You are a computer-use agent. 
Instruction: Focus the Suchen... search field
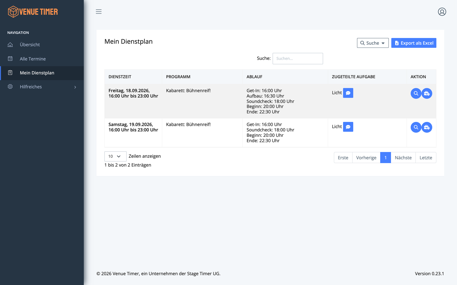pyautogui.click(x=298, y=59)
